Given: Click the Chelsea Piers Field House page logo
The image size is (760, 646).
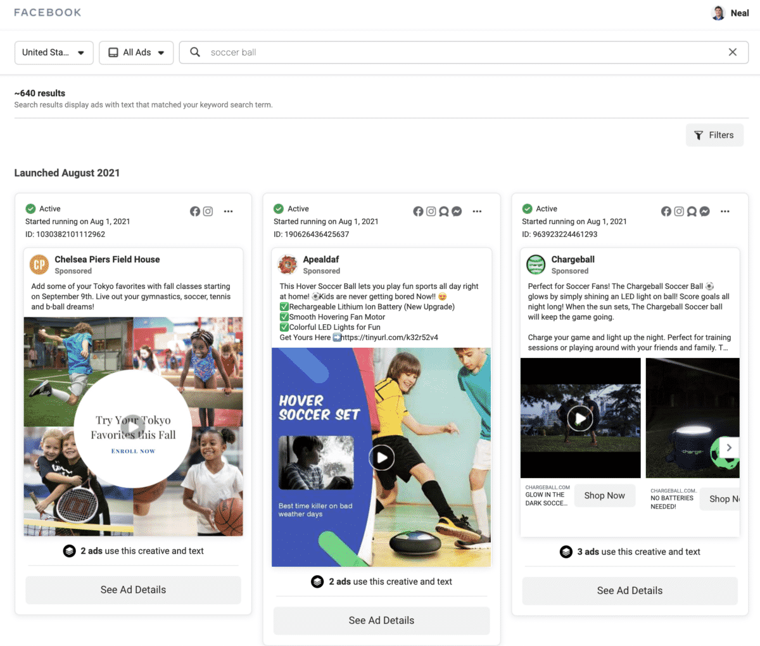Looking at the screenshot, I should 39,265.
